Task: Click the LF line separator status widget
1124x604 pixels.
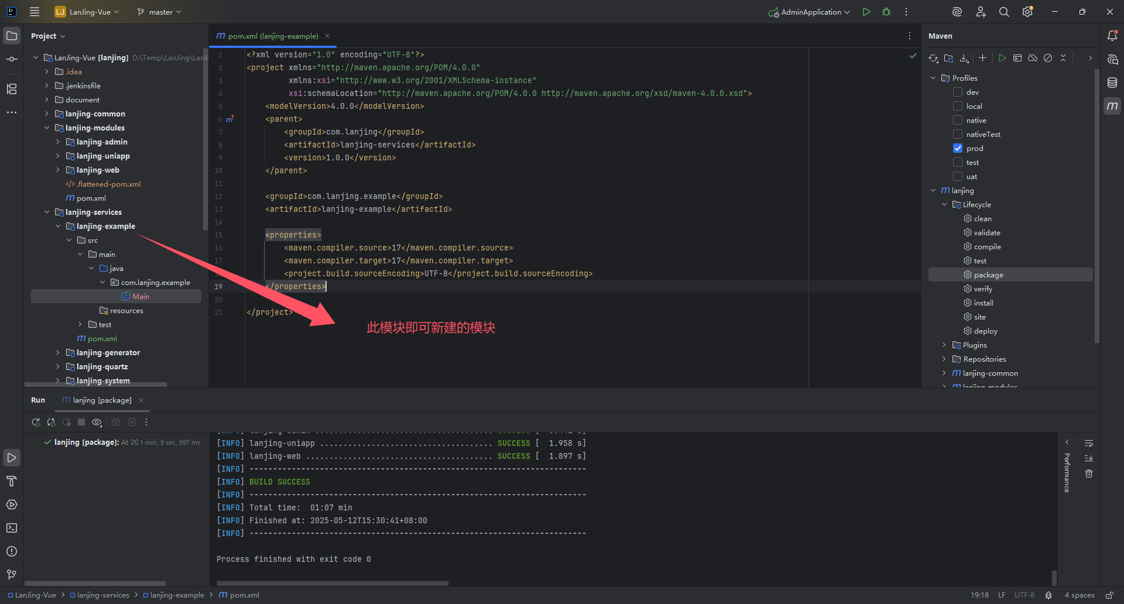Action: [1002, 595]
